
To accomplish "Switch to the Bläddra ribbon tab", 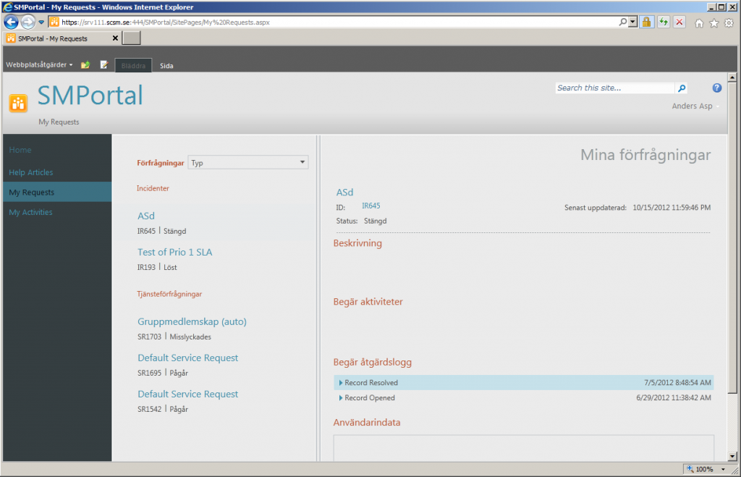I will click(x=133, y=65).
